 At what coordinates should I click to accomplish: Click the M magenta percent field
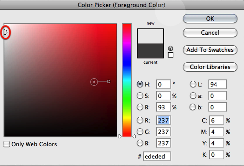point(217,132)
